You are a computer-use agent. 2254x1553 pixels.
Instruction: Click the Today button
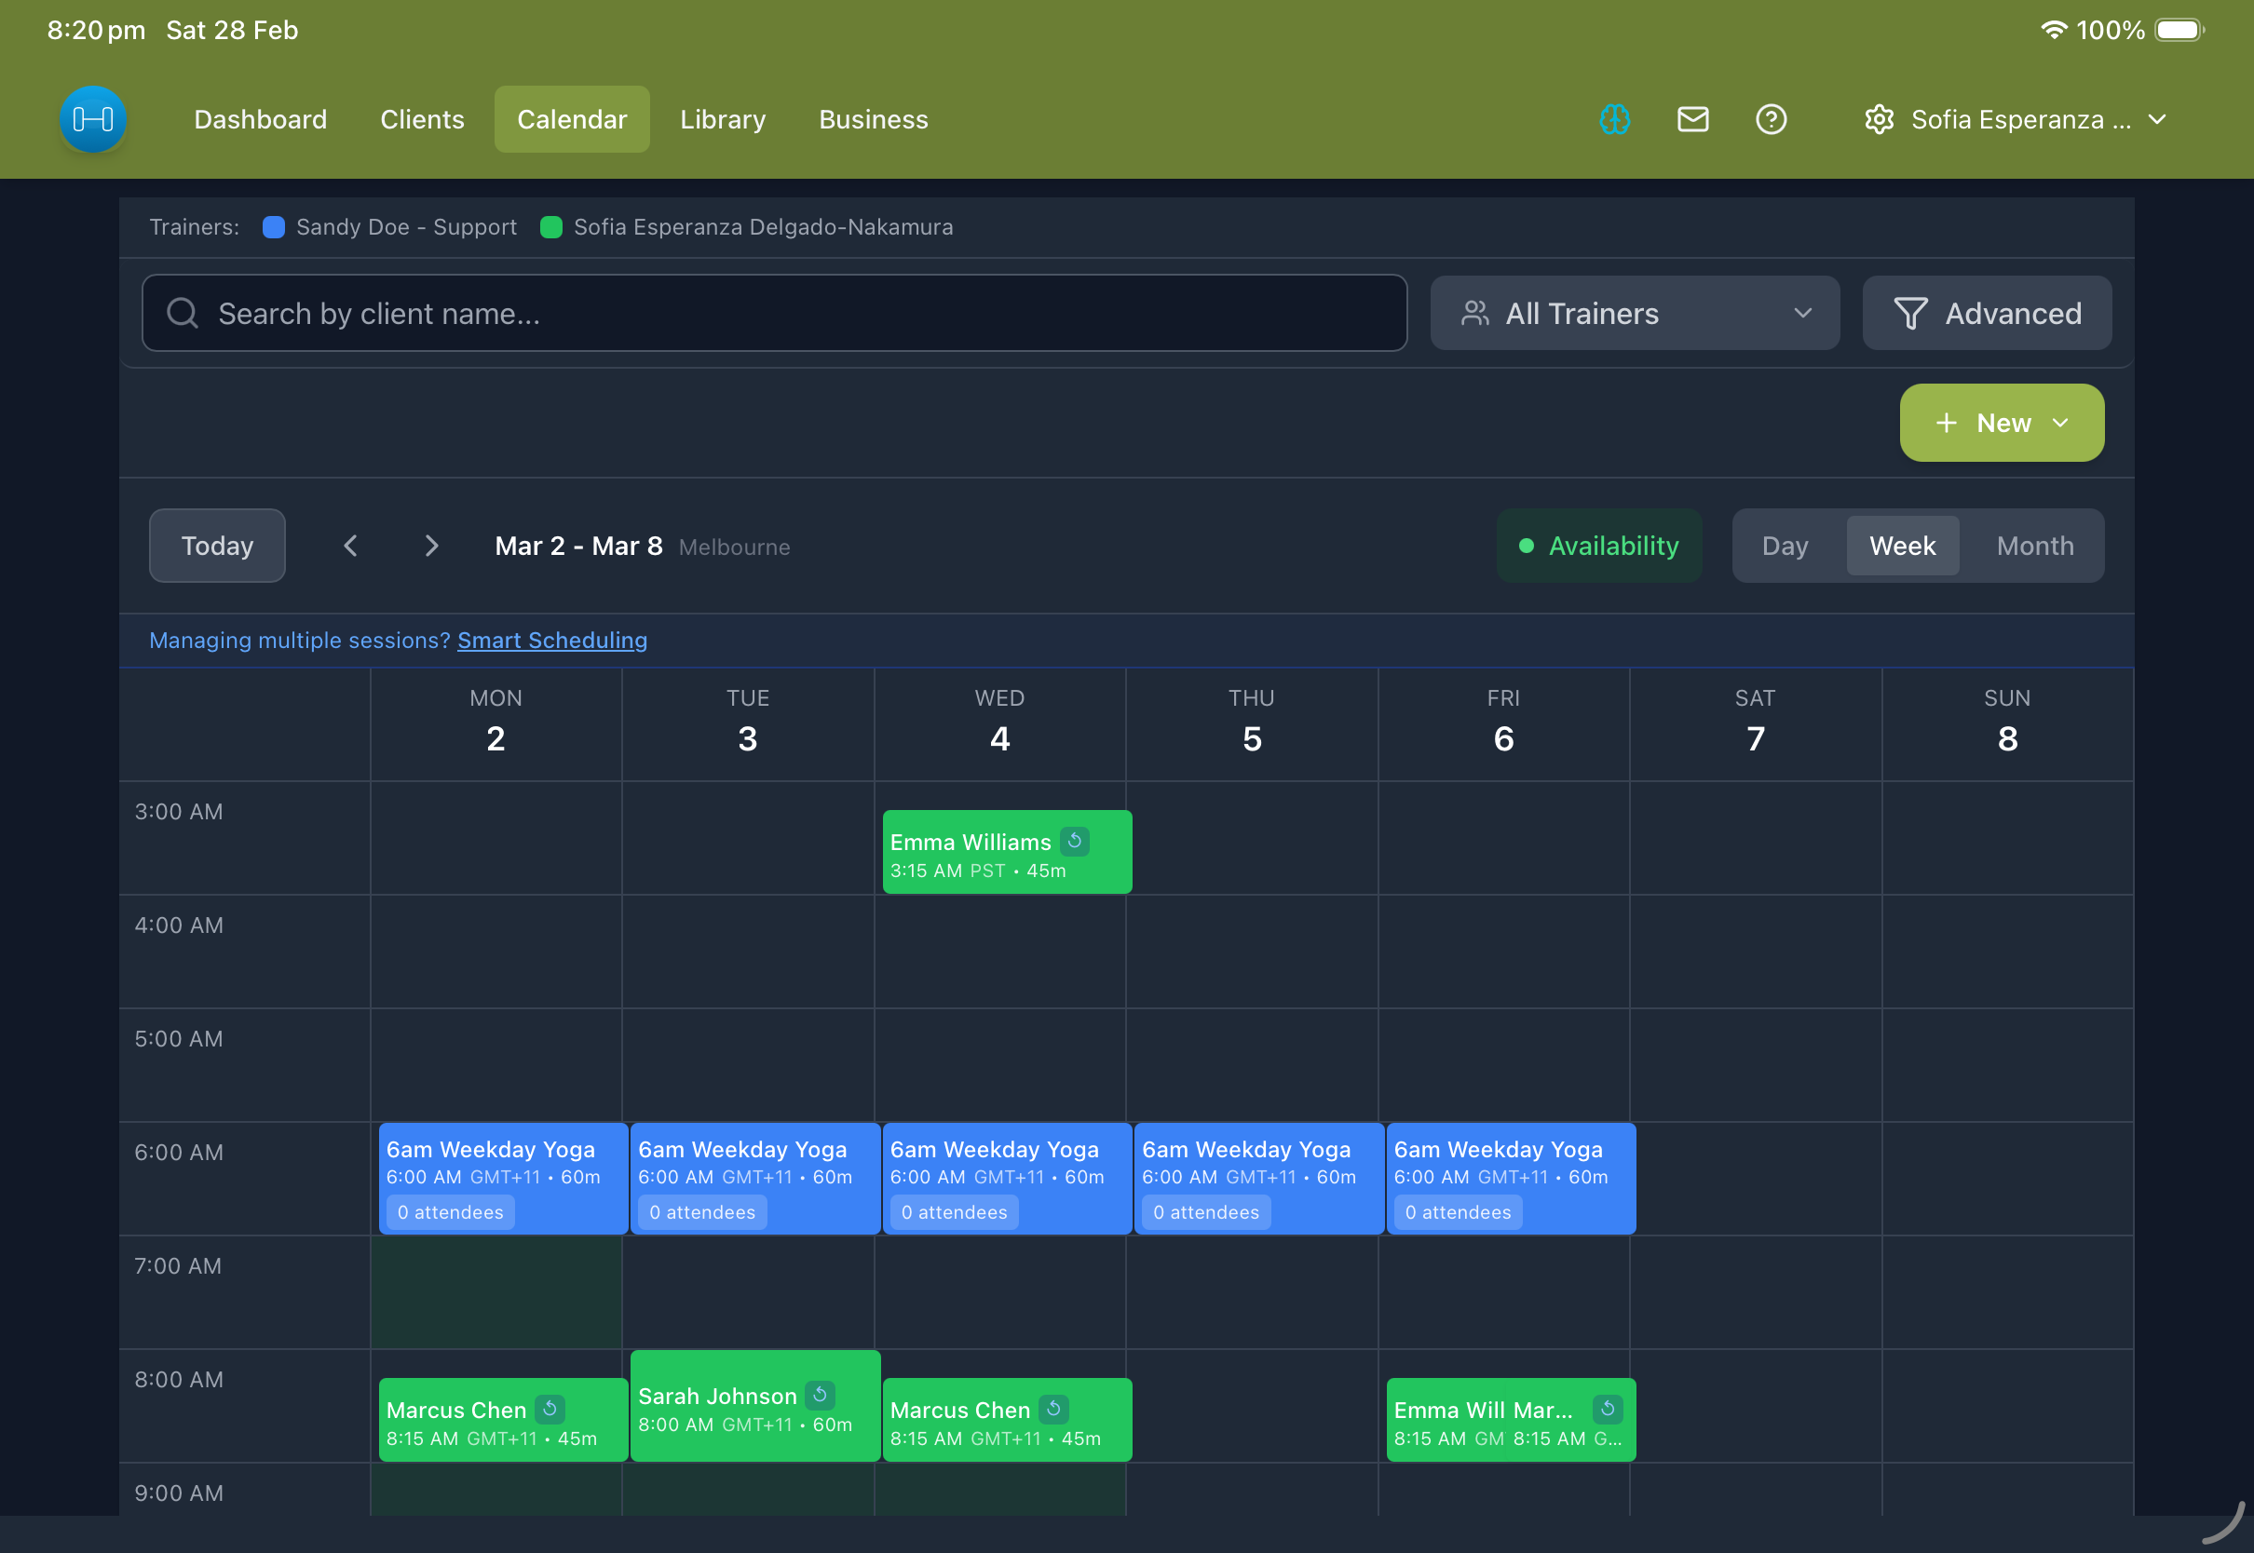217,546
